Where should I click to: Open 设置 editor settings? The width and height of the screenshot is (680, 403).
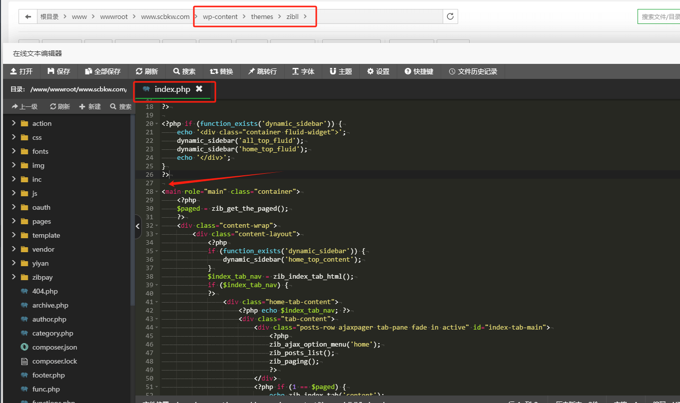click(378, 71)
